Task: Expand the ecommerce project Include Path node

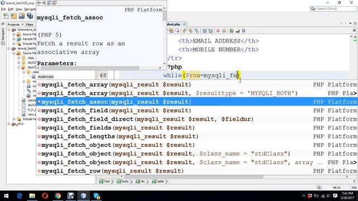Action: [x=13, y=44]
